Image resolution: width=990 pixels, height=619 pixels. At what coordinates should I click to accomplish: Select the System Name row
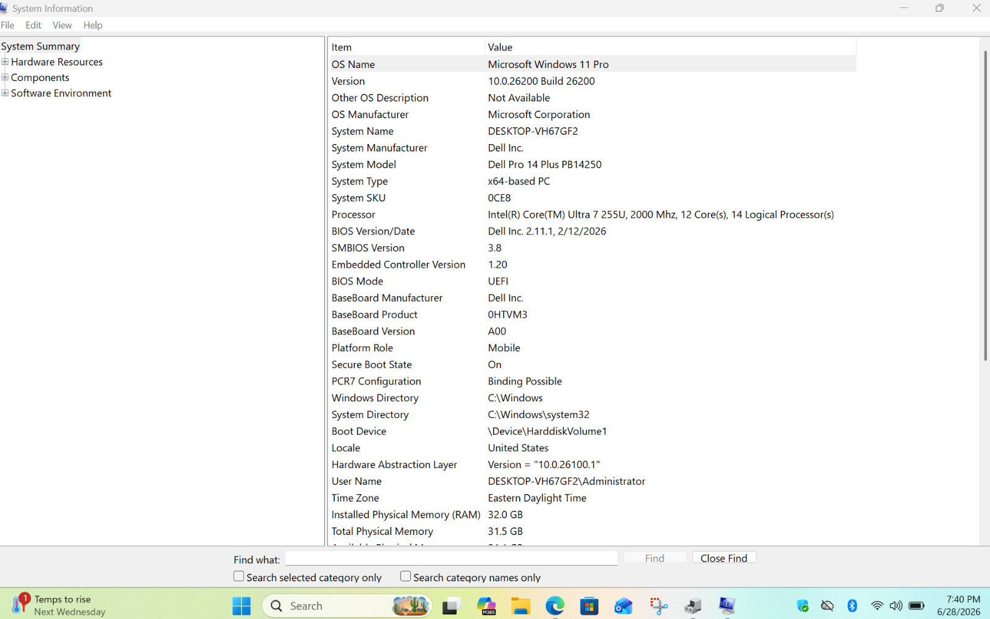593,131
